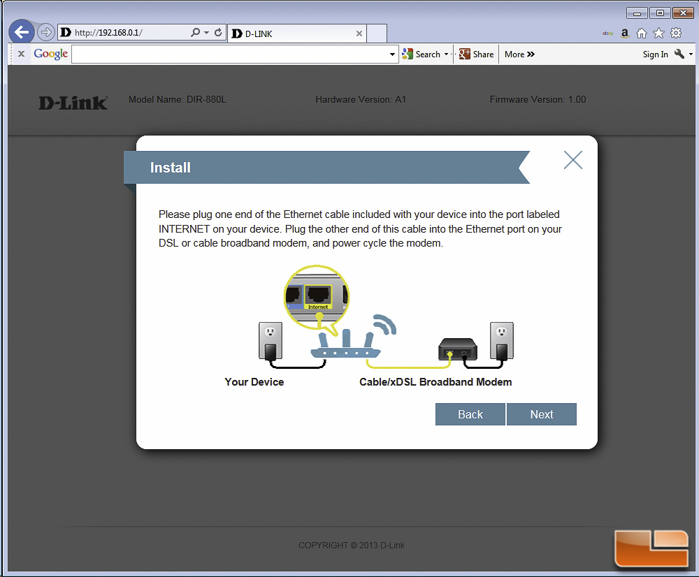This screenshot has height=577, width=699.
Task: Click the Back button in the wizard
Action: (470, 414)
